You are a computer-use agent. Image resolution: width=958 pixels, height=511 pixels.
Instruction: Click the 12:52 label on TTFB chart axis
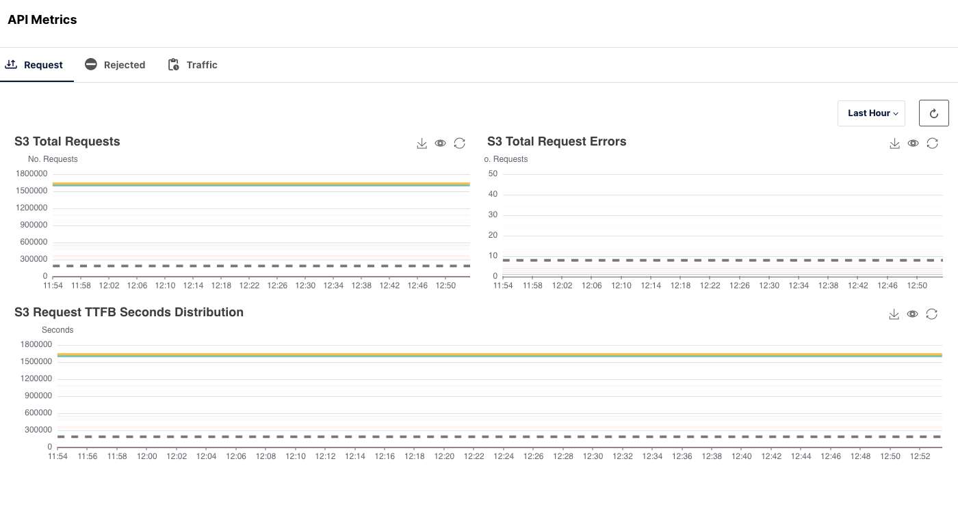(x=920, y=456)
